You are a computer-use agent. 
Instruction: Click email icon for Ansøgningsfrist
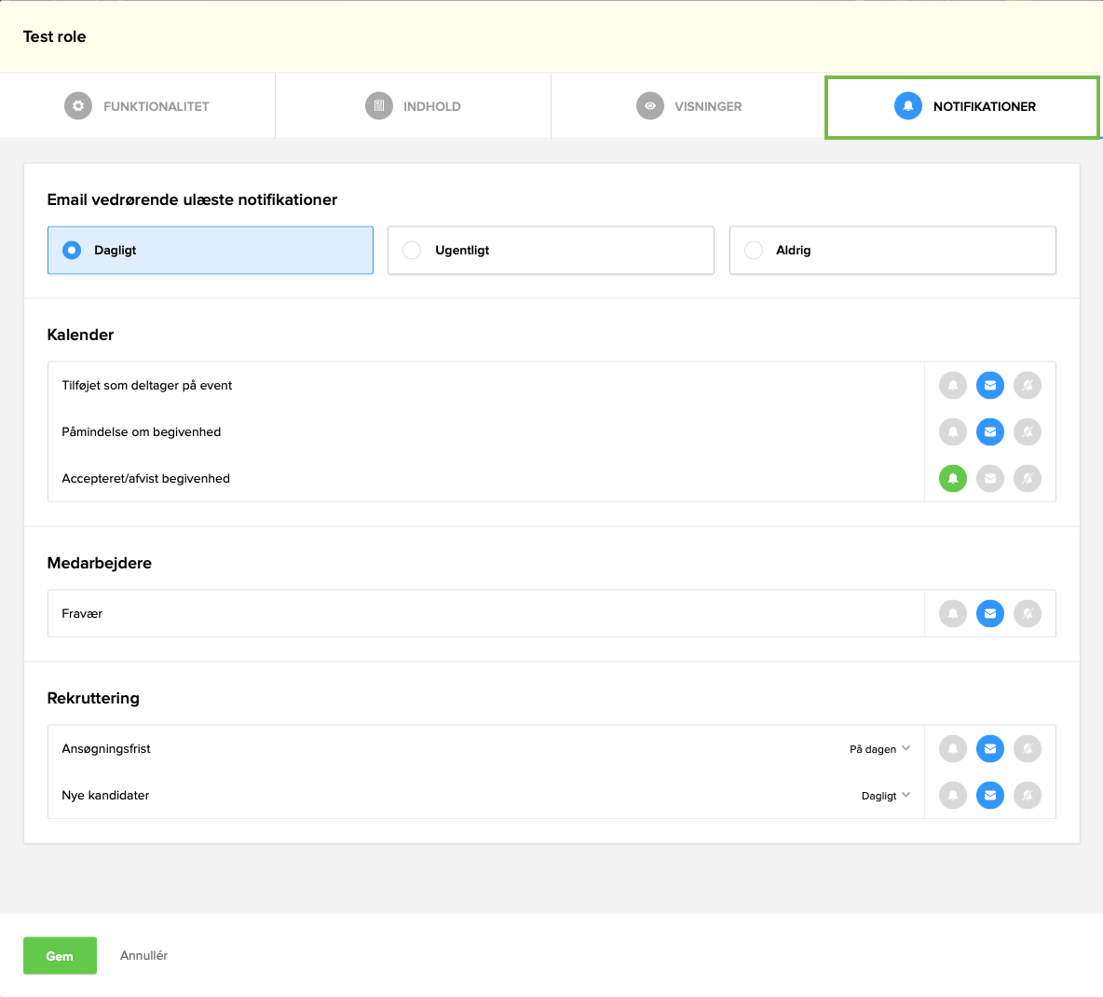click(989, 749)
